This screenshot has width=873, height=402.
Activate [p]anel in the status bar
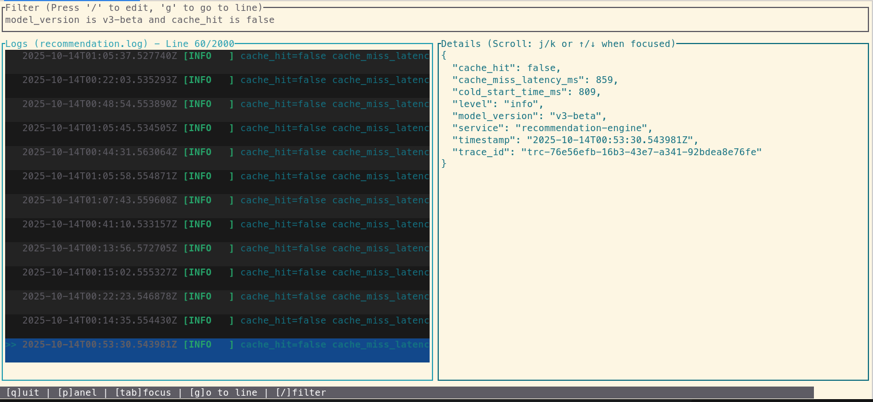[77, 392]
